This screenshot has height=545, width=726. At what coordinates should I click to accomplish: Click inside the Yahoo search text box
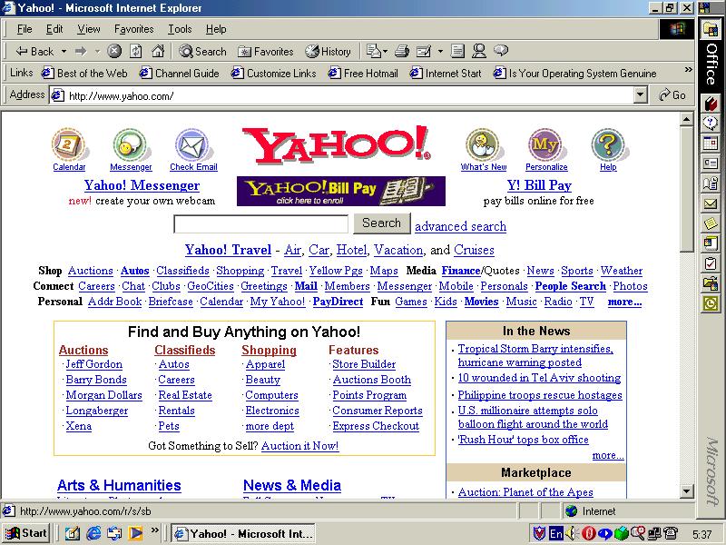point(260,224)
